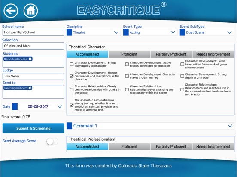Select Proficient tab under Theatrical Character
237x177 pixels.
point(129,54)
